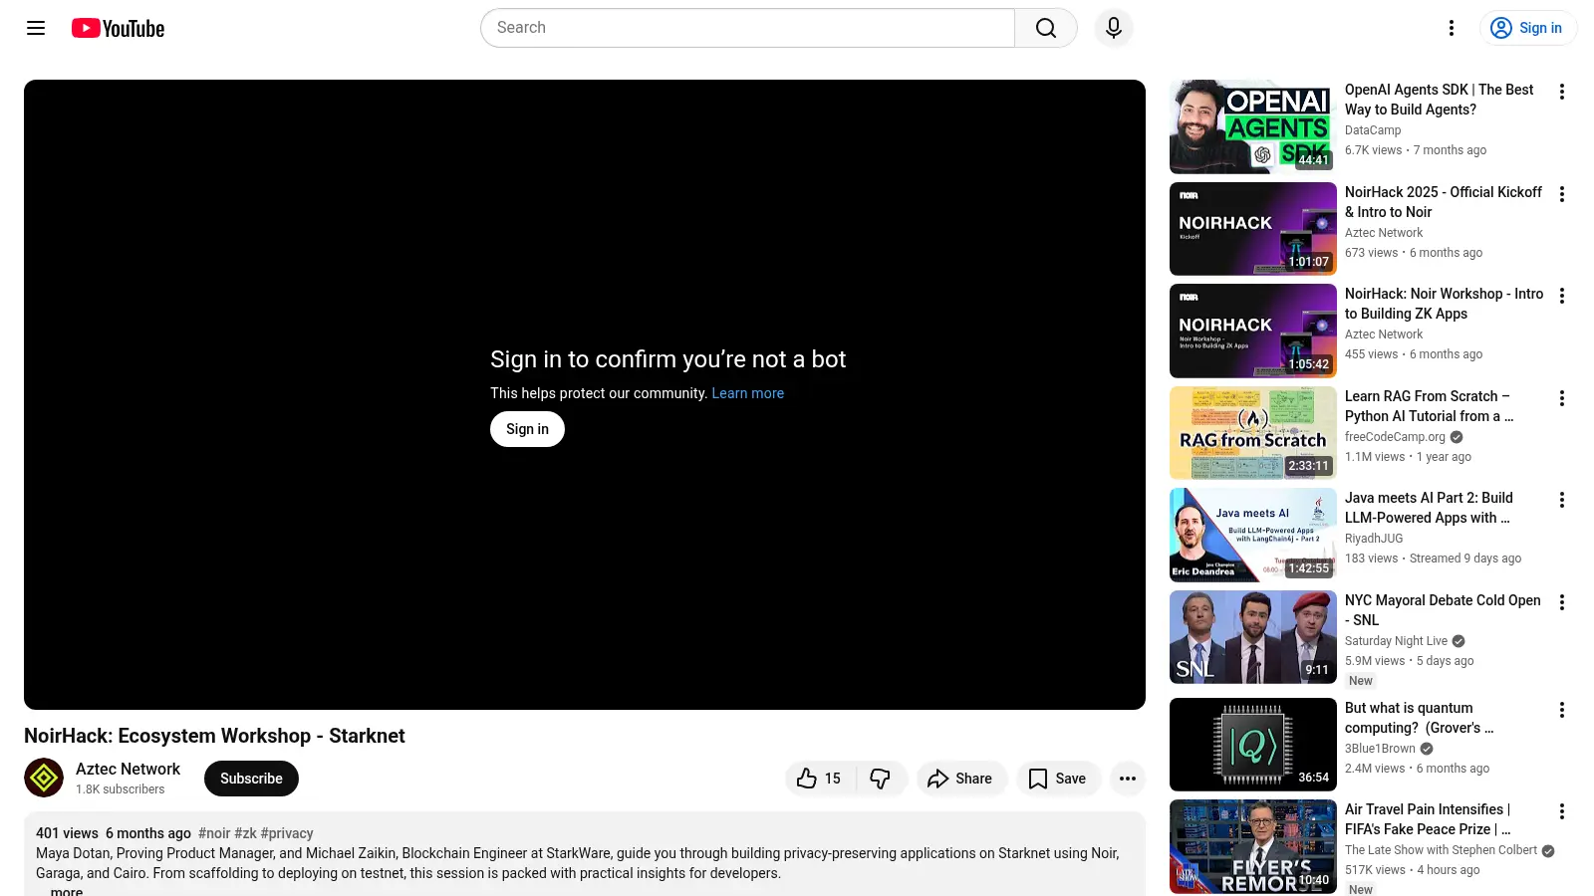This screenshot has width=1594, height=896.
Task: Click the #noir hashtag
Action: (214, 833)
